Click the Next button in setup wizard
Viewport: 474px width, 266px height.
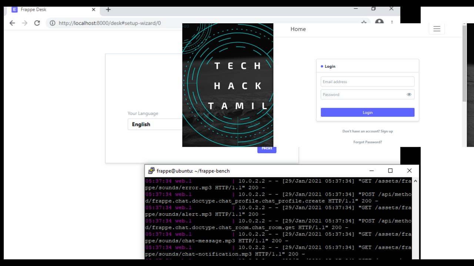coord(267,149)
